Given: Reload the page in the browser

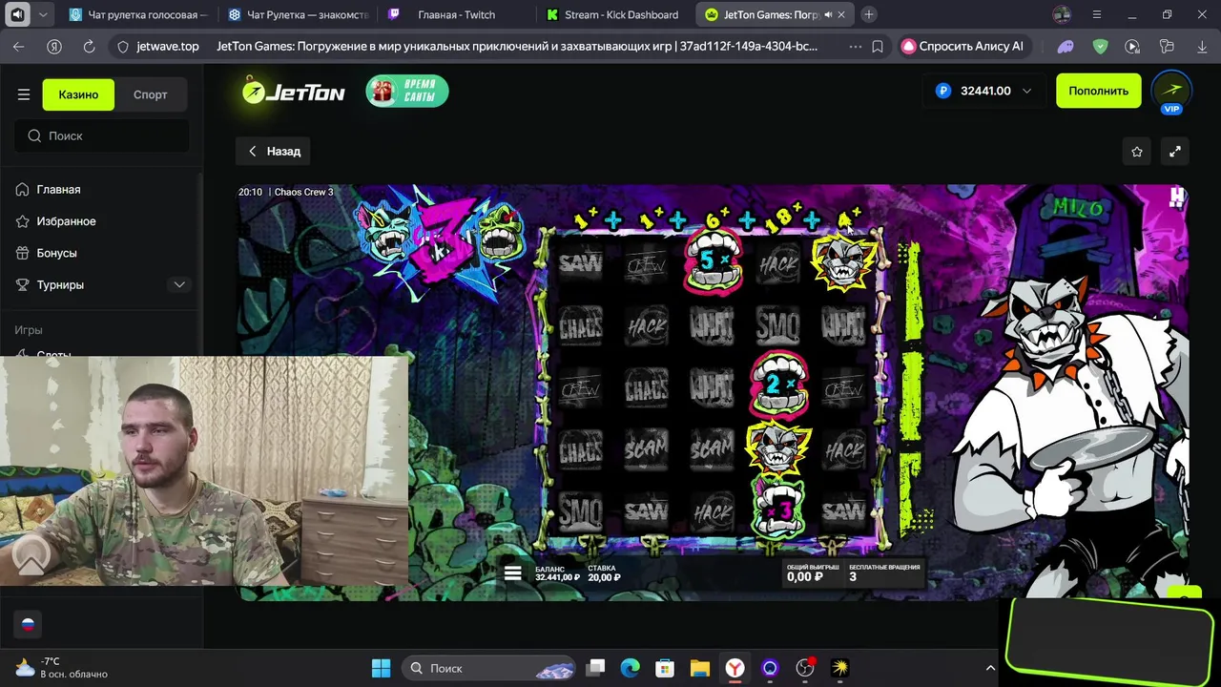Looking at the screenshot, I should (89, 46).
